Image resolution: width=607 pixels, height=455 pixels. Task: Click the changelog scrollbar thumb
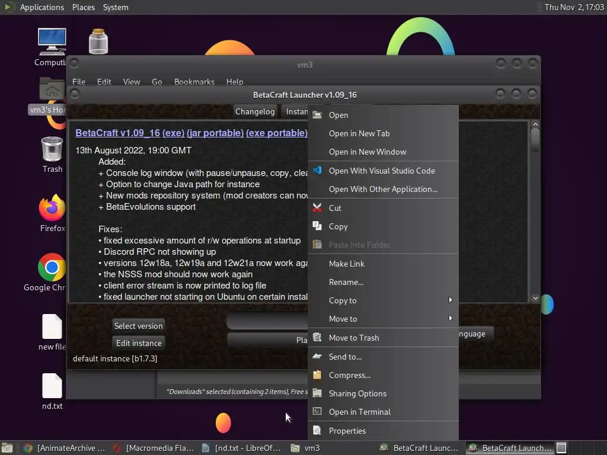pyautogui.click(x=535, y=139)
